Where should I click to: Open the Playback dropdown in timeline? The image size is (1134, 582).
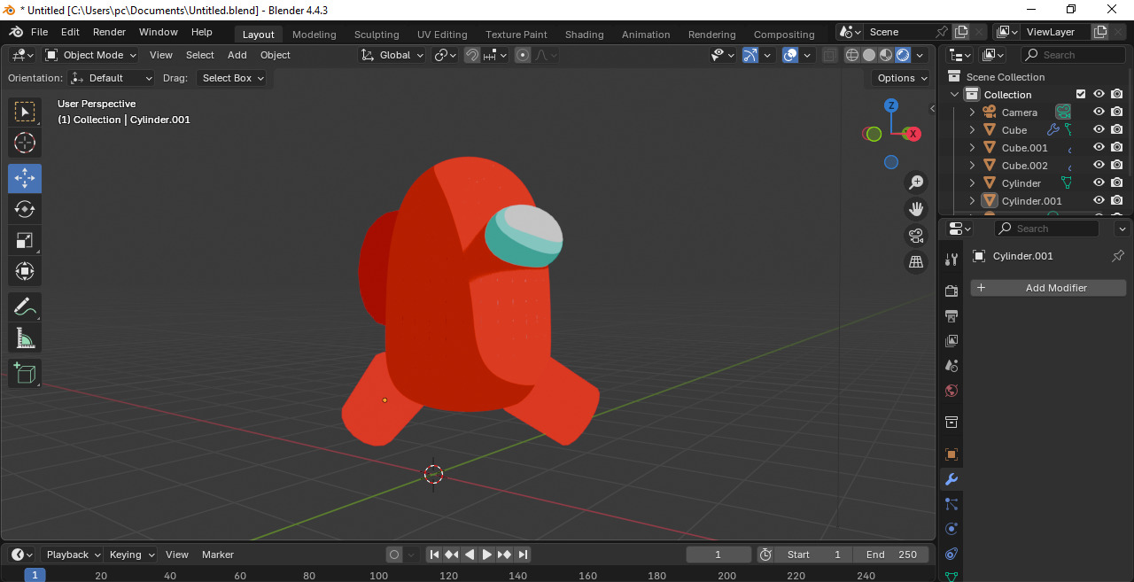pyautogui.click(x=73, y=555)
